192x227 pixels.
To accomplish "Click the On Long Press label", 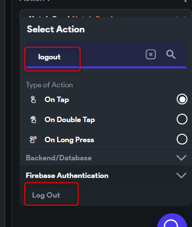I will coord(70,140).
